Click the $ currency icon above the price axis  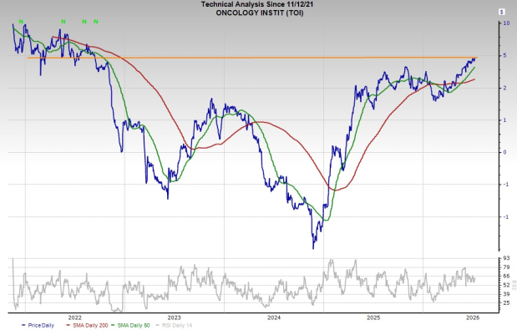[x=501, y=12]
